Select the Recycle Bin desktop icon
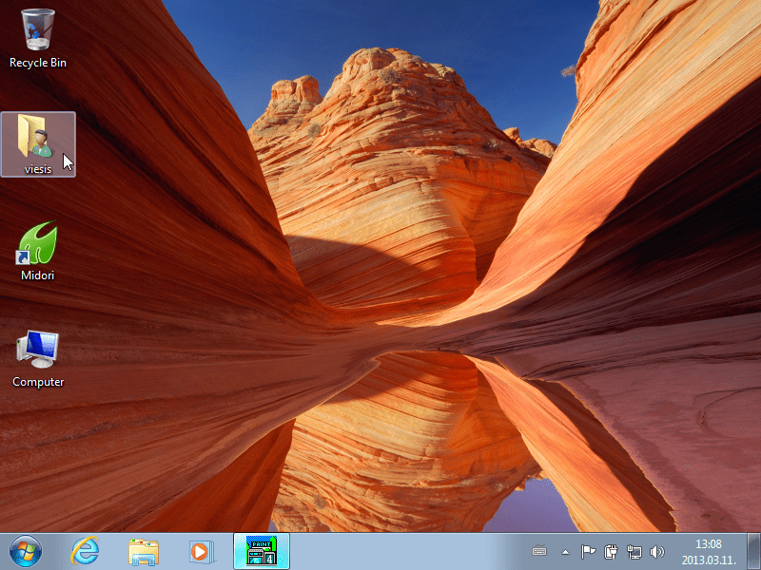This screenshot has height=570, width=761. 38,39
